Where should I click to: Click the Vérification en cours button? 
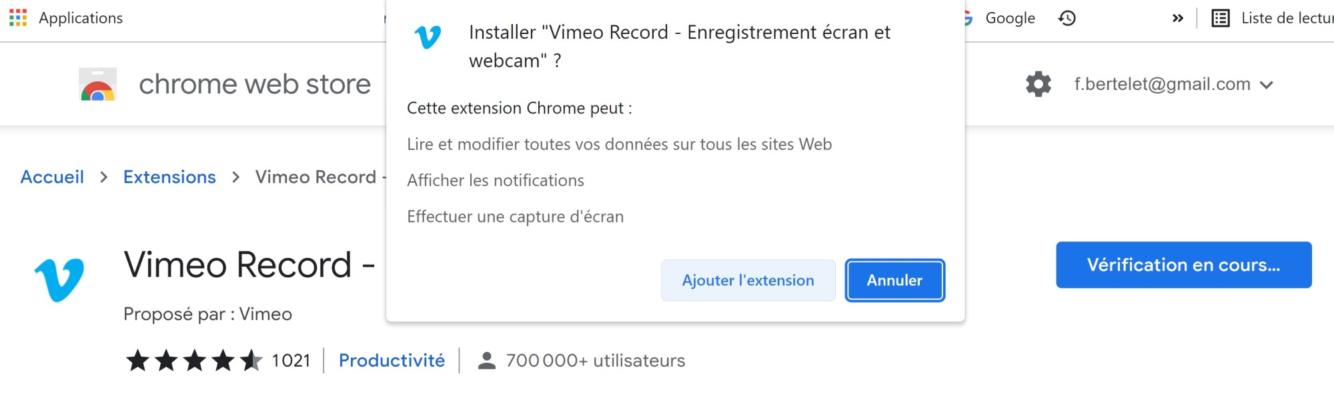(x=1183, y=265)
